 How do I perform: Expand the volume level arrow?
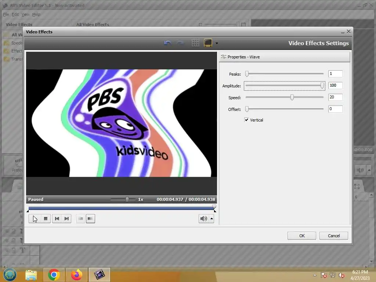(211, 219)
